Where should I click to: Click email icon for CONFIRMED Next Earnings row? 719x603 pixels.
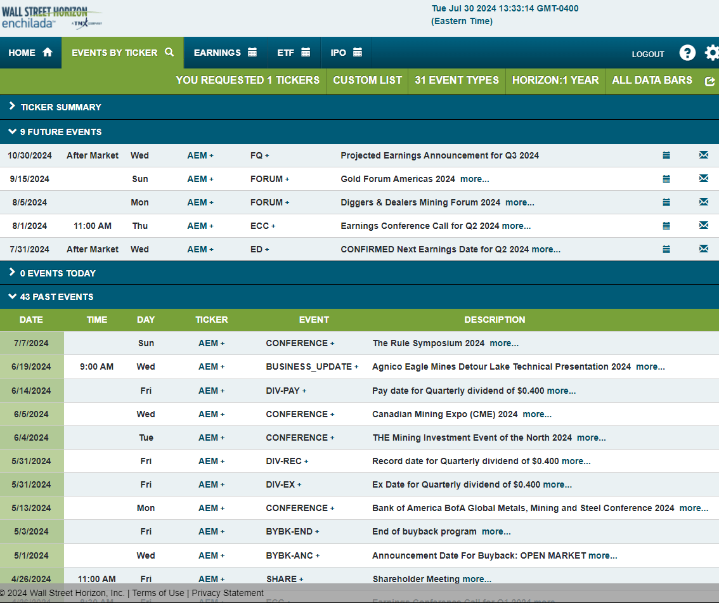pos(703,249)
